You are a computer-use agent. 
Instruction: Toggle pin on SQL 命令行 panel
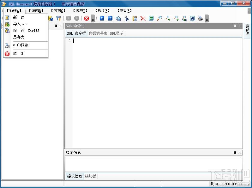tap(235, 26)
